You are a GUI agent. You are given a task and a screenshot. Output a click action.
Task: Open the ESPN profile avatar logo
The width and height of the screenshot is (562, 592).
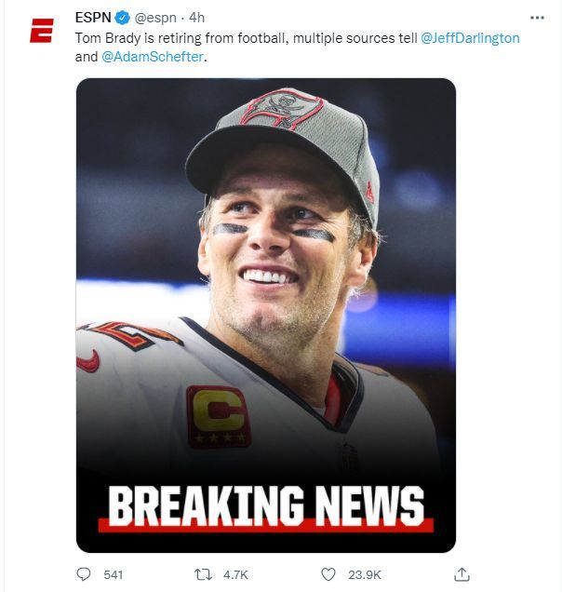42,31
